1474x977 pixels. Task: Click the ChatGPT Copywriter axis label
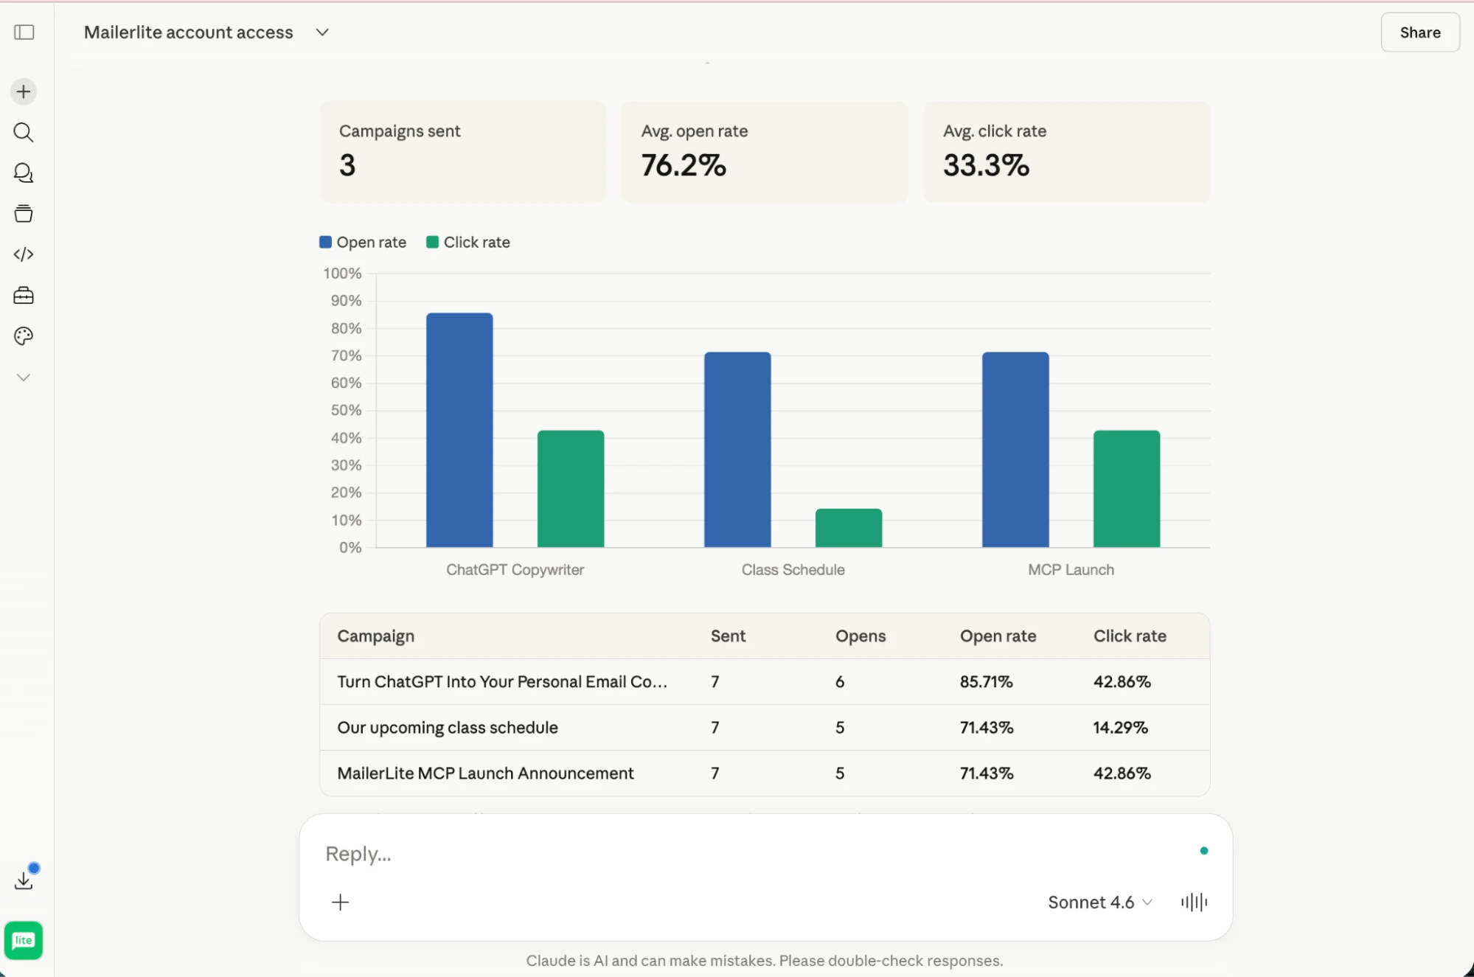pyautogui.click(x=515, y=570)
